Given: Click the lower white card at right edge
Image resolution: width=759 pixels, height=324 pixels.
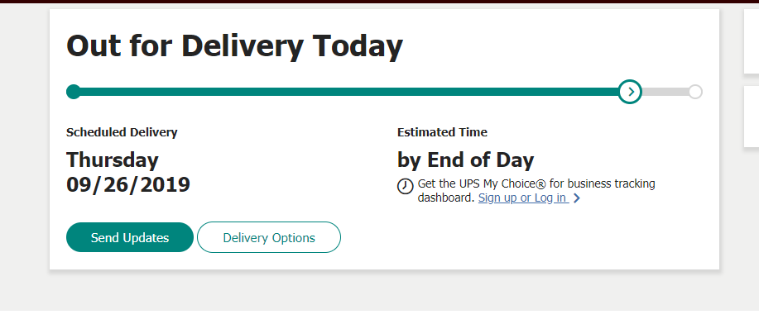Looking at the screenshot, I should (752, 117).
